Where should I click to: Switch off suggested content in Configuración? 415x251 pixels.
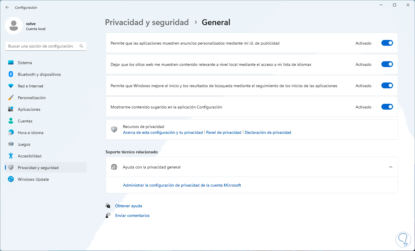387,107
